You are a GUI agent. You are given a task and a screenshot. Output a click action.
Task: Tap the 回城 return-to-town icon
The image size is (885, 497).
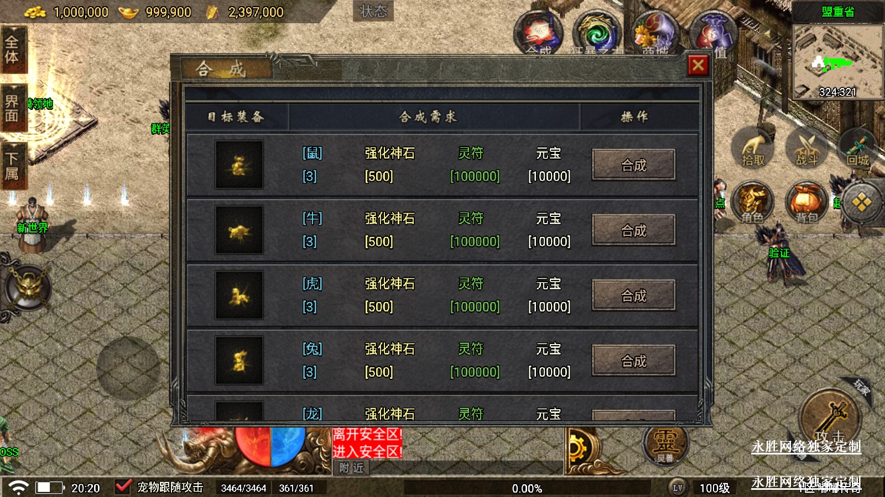859,148
